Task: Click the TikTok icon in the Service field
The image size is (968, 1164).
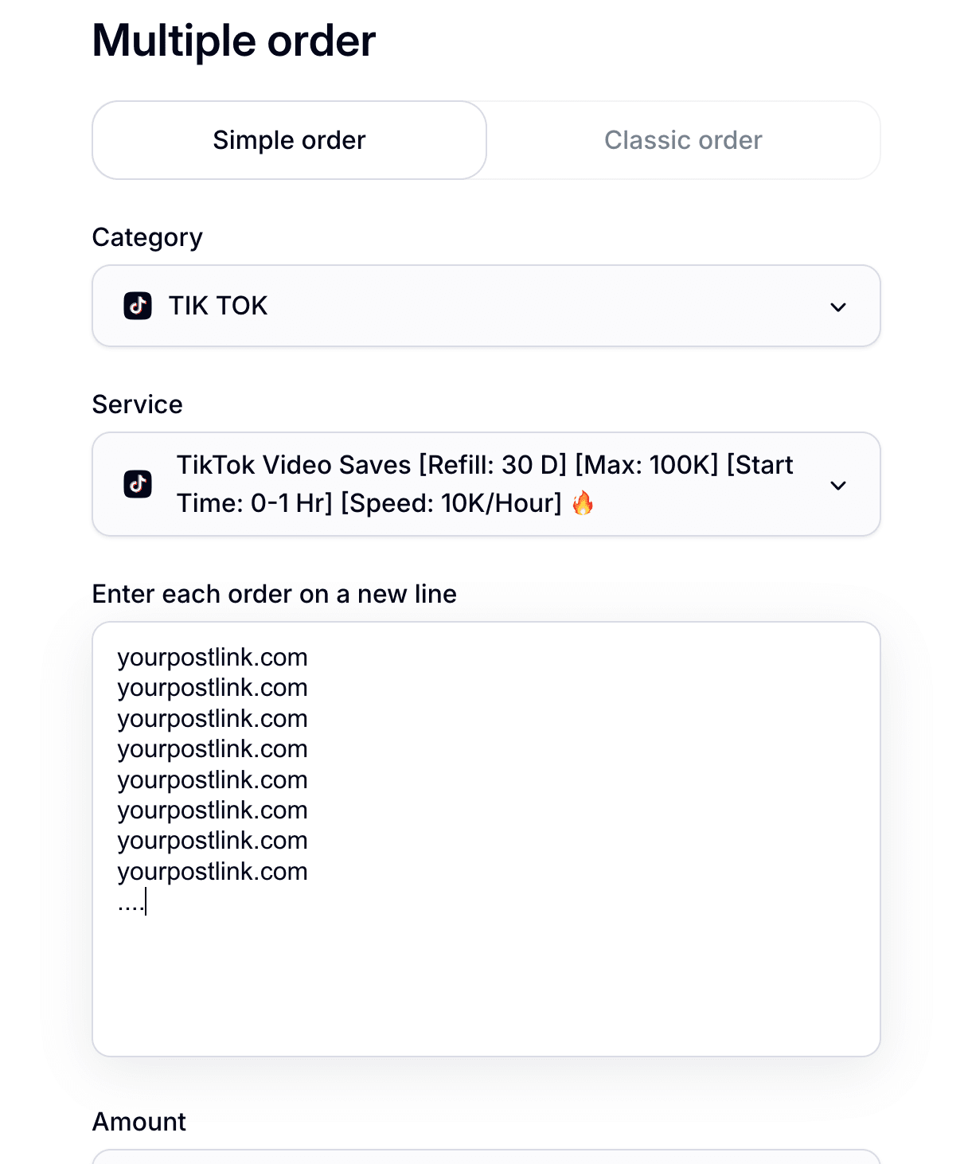Action: [x=137, y=483]
